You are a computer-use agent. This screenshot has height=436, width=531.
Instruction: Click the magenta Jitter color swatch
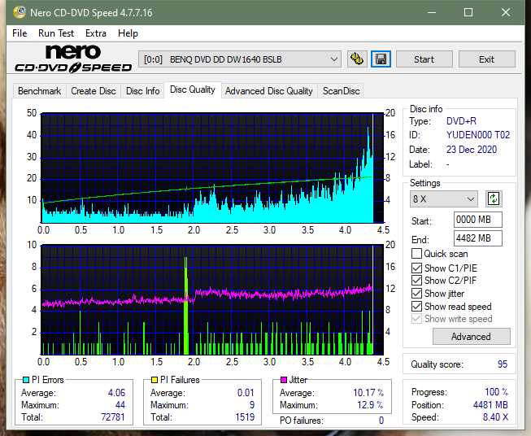tap(284, 380)
